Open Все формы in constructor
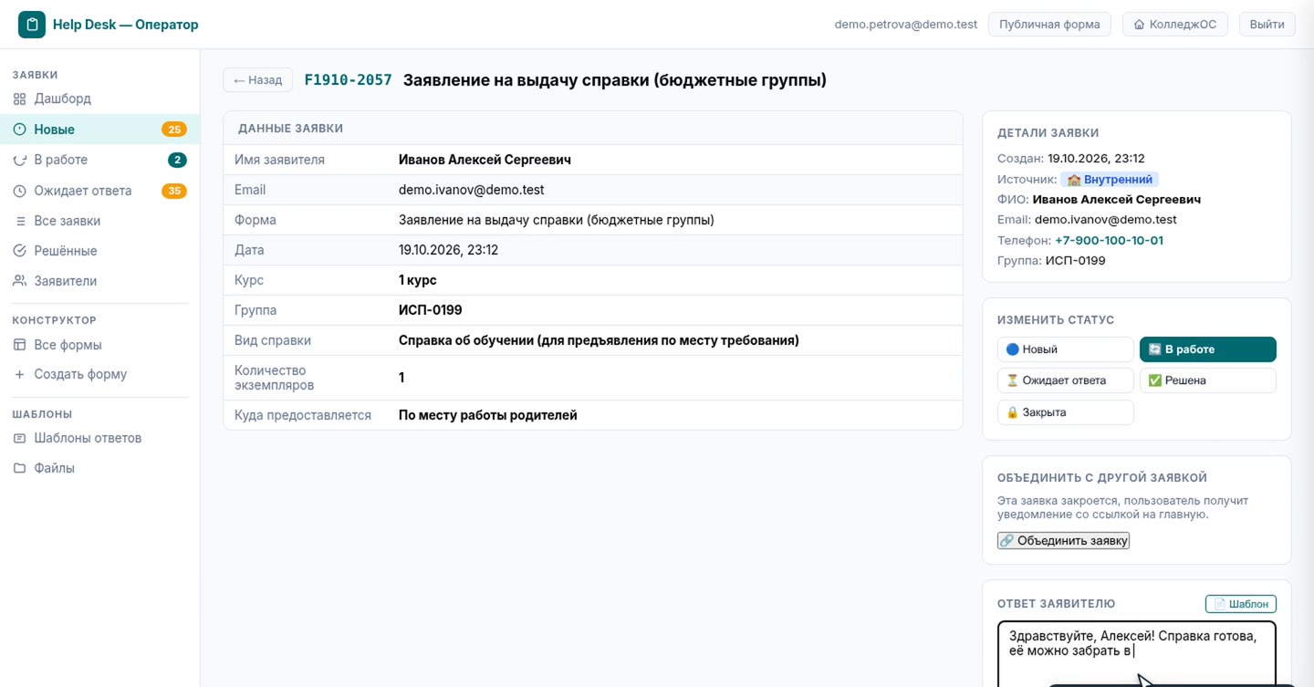The width and height of the screenshot is (1314, 687). coord(99,345)
